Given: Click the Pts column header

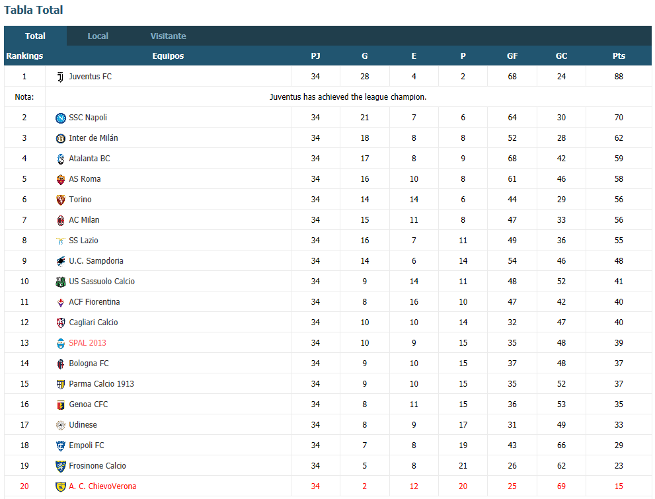Looking at the screenshot, I should point(619,56).
